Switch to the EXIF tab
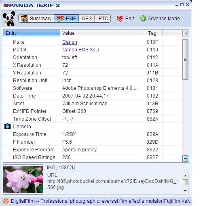 point(66,19)
